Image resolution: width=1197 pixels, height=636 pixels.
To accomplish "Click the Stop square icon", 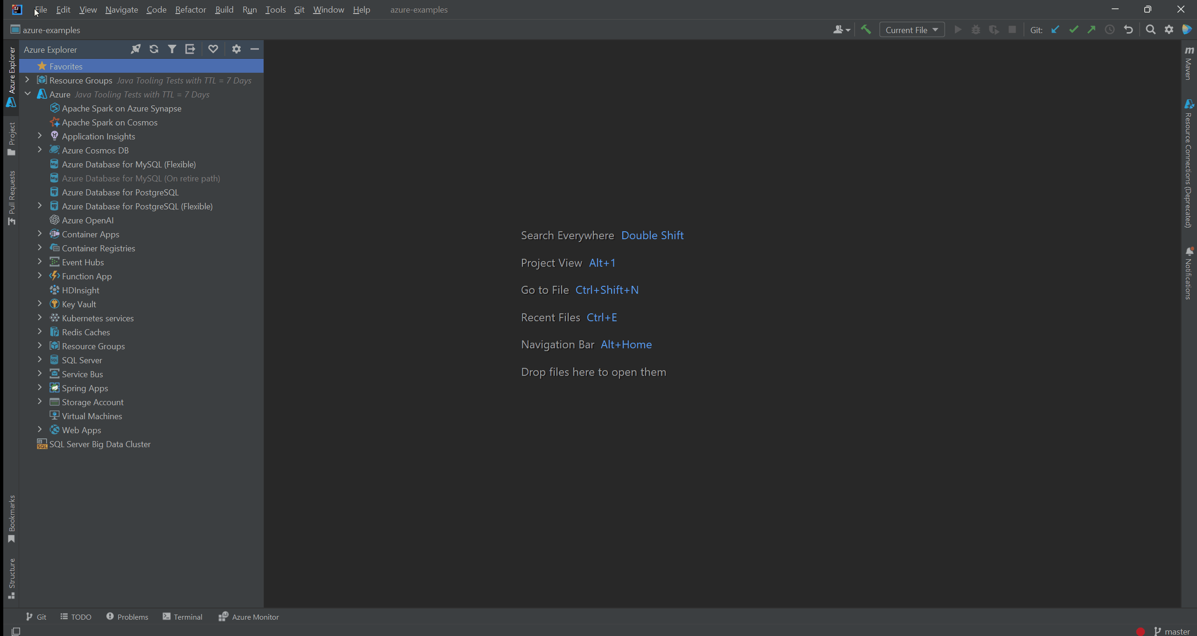I will [x=1012, y=30].
